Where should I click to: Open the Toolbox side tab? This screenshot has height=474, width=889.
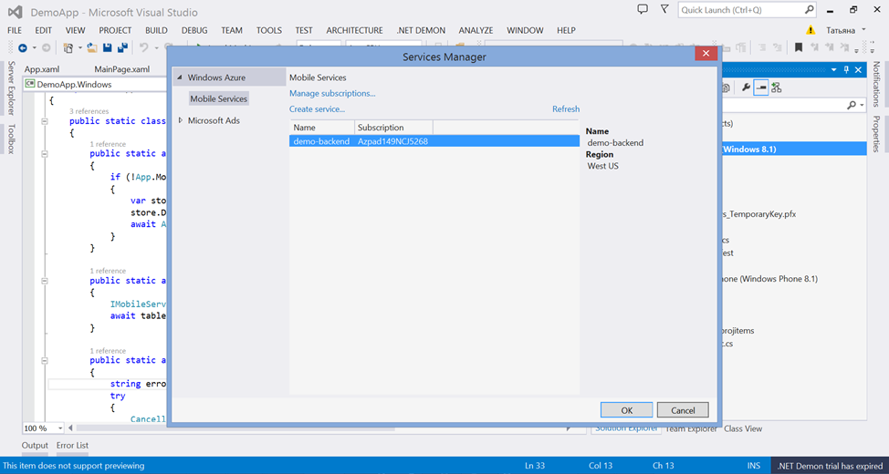pos(11,139)
